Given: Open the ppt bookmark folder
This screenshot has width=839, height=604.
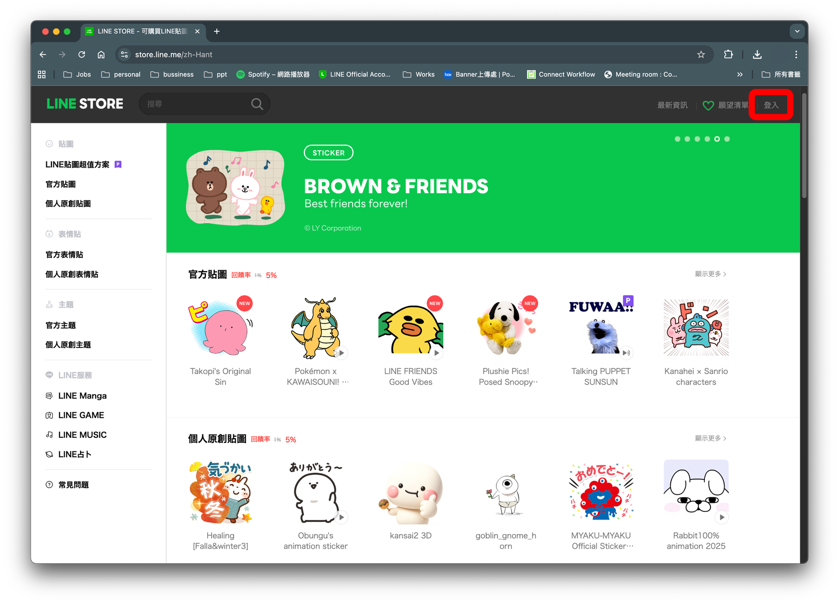Looking at the screenshot, I should [215, 74].
